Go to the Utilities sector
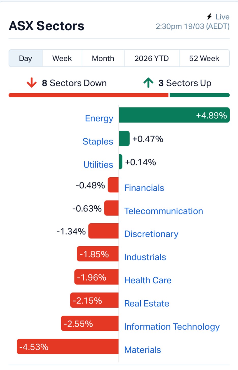Screen dimensions: 238x370 [x=98, y=165]
